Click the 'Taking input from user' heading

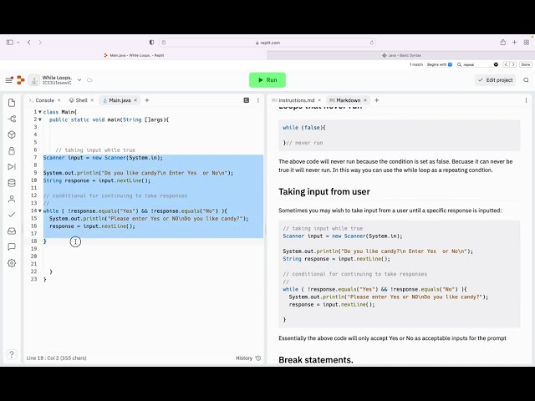click(x=324, y=191)
